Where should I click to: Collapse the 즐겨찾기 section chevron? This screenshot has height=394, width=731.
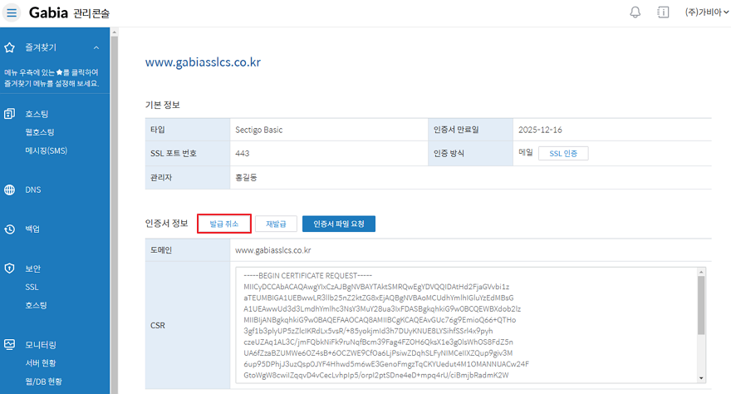(x=96, y=47)
